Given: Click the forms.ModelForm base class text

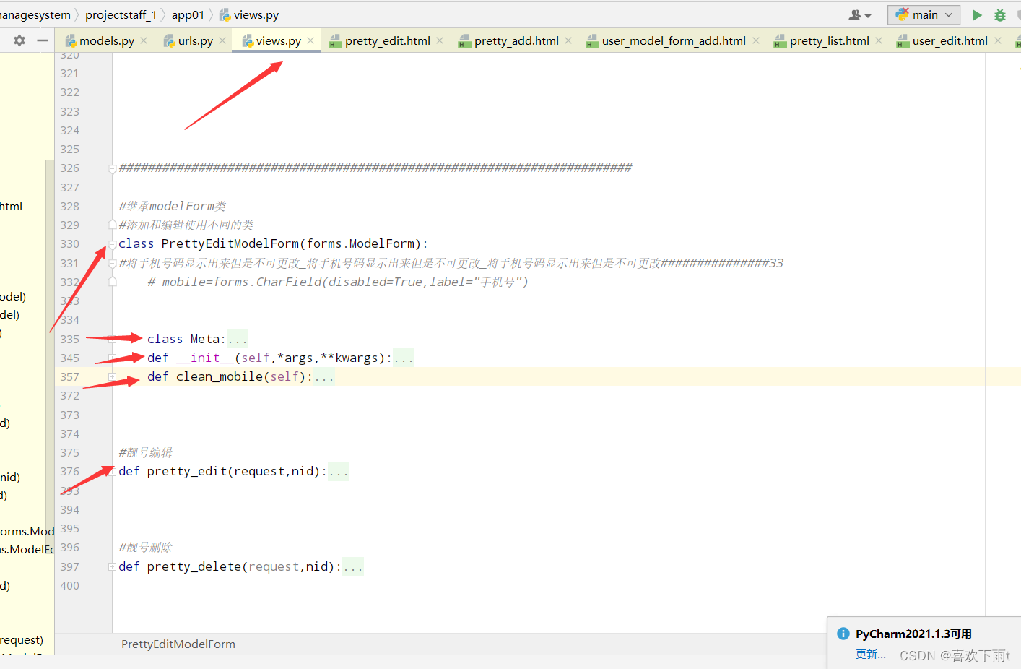Looking at the screenshot, I should pos(360,243).
